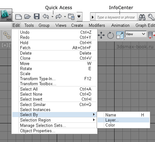Redo with the curved right arrow icon
Screen dimensions: 155x142
tap(59, 16)
